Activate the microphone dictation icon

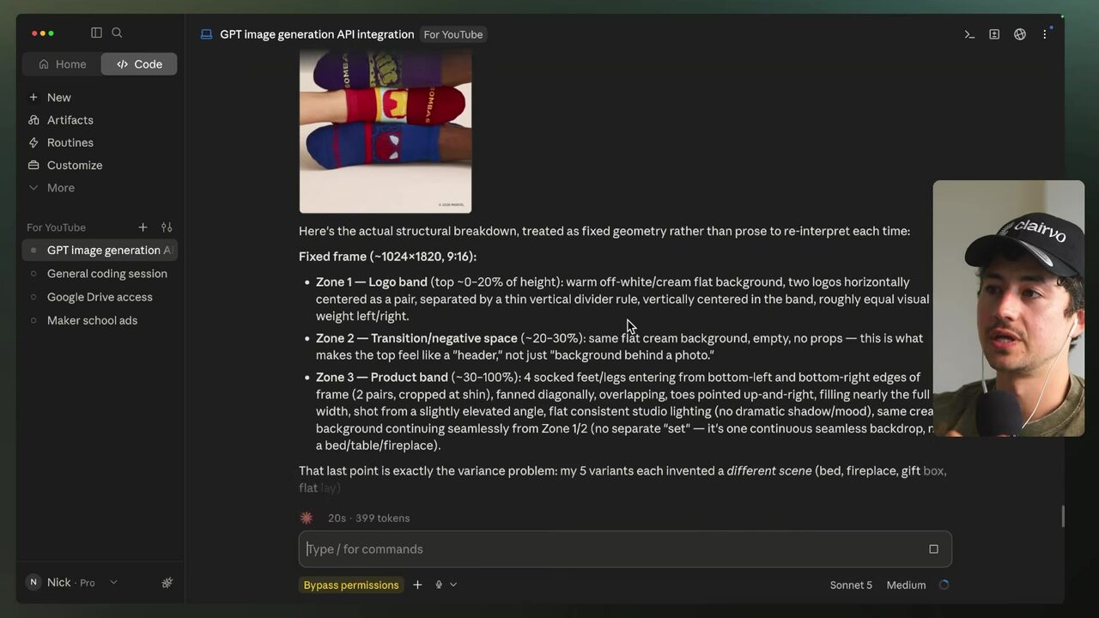(x=439, y=585)
